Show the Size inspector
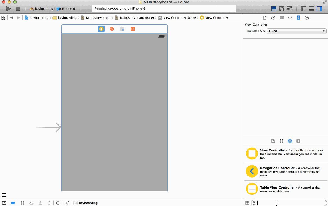The image size is (328, 206). (298, 18)
